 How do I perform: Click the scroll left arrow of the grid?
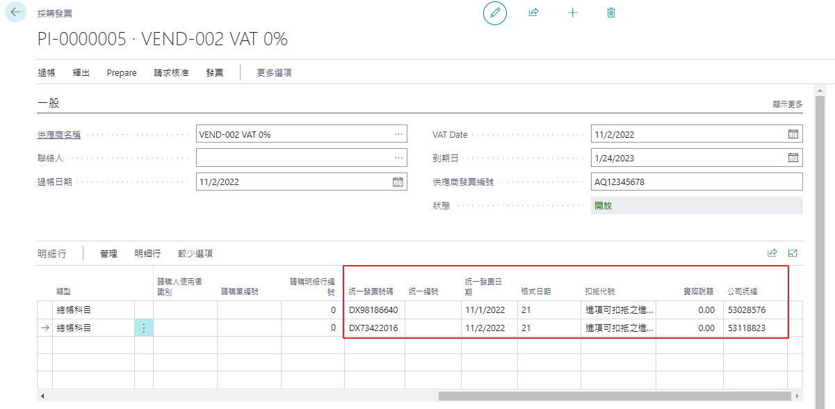click(x=42, y=396)
